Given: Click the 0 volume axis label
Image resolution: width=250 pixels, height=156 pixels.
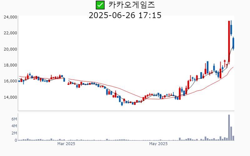Looking at the screenshot, I should (16, 140).
